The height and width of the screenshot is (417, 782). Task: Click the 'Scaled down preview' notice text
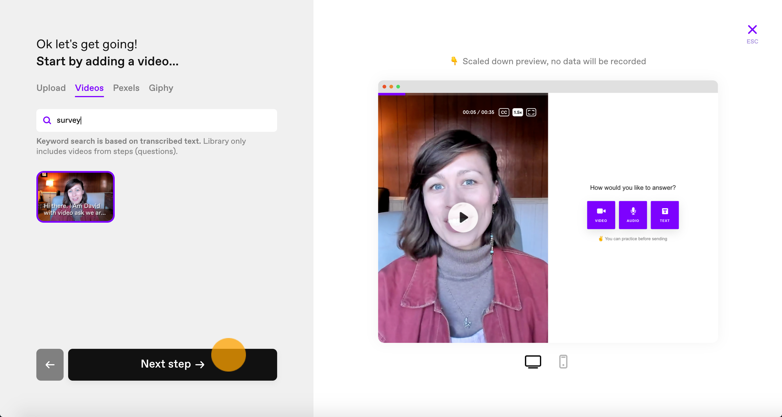pos(554,61)
